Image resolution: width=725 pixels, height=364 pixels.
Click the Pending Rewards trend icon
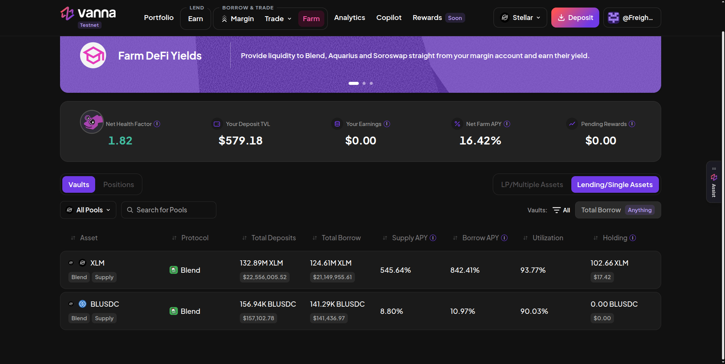[572, 124]
